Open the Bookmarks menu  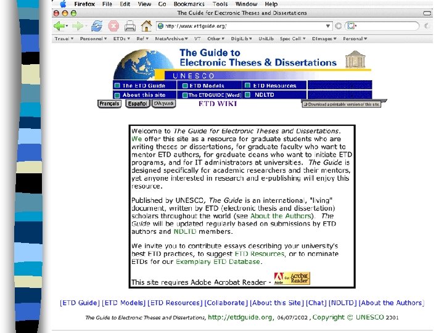click(x=189, y=4)
